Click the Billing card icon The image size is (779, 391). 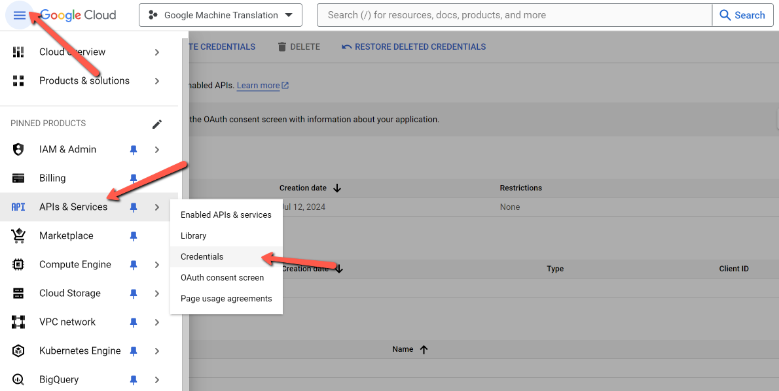tap(18, 178)
